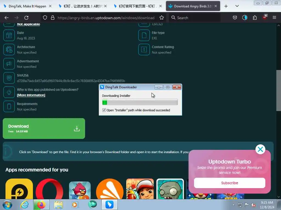Open Windows Explorer from the taskbar
The image size is (281, 210).
(58, 205)
